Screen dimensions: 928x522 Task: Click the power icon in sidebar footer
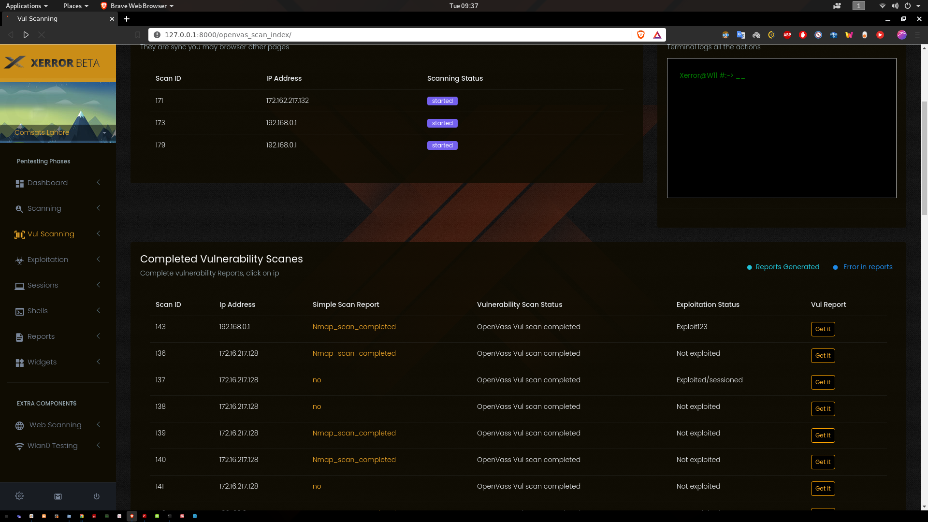click(x=97, y=496)
